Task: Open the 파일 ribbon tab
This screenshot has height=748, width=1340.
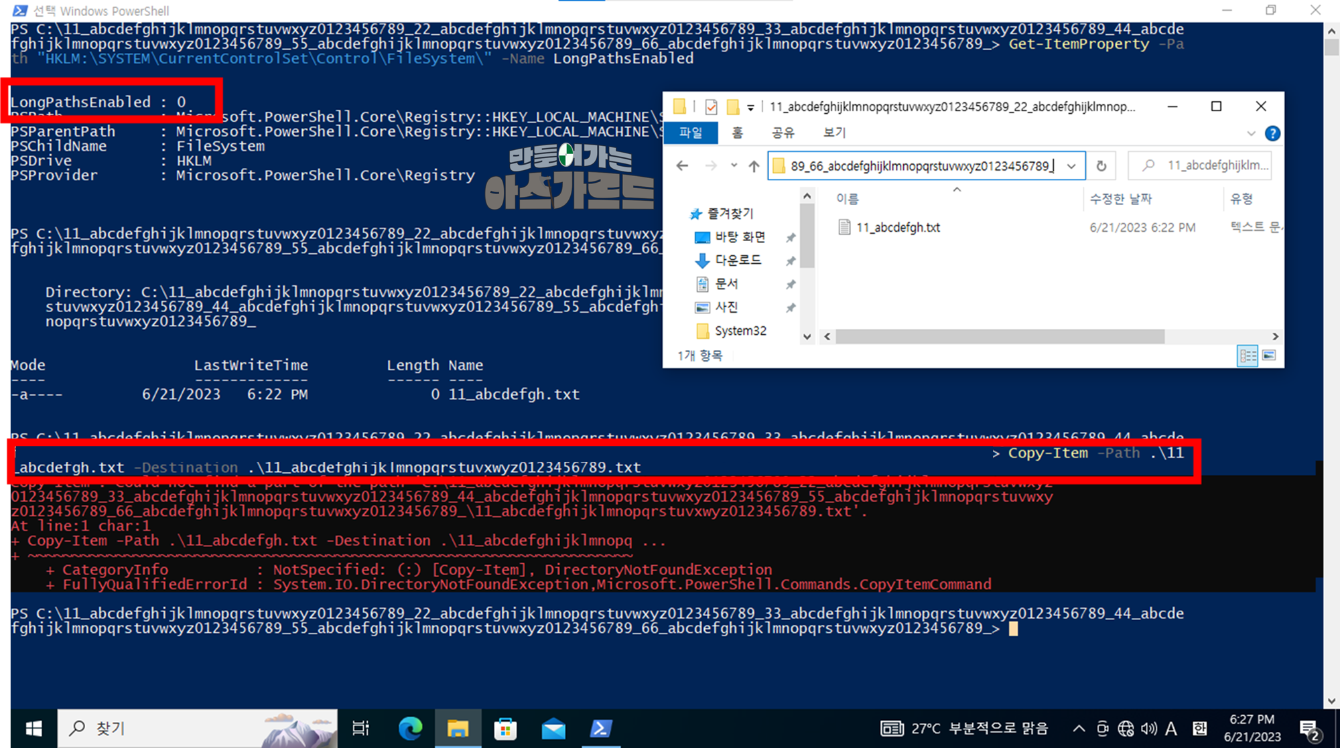Action: click(691, 133)
